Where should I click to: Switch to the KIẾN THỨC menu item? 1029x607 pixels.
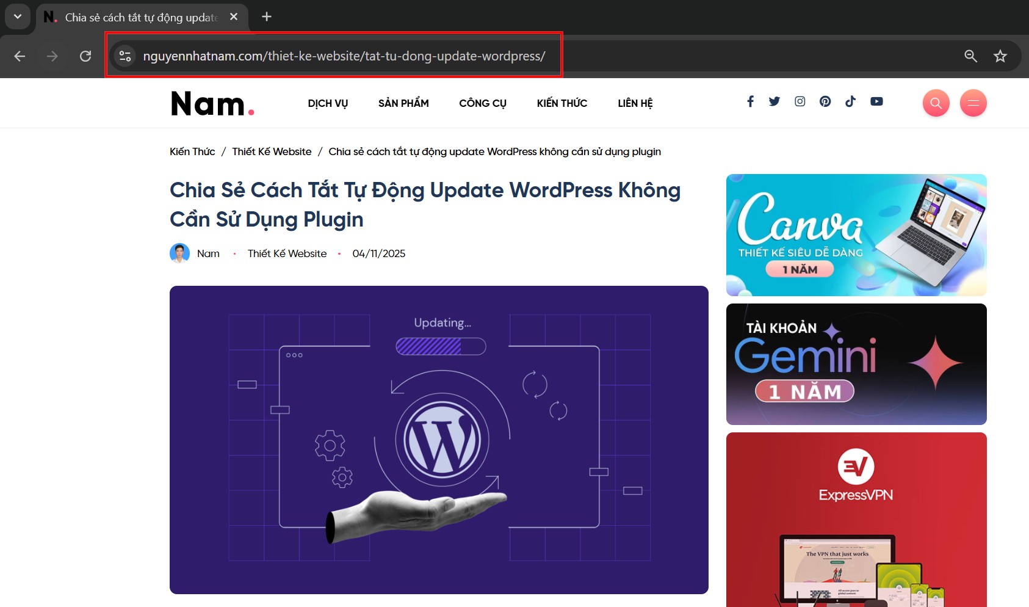point(561,103)
